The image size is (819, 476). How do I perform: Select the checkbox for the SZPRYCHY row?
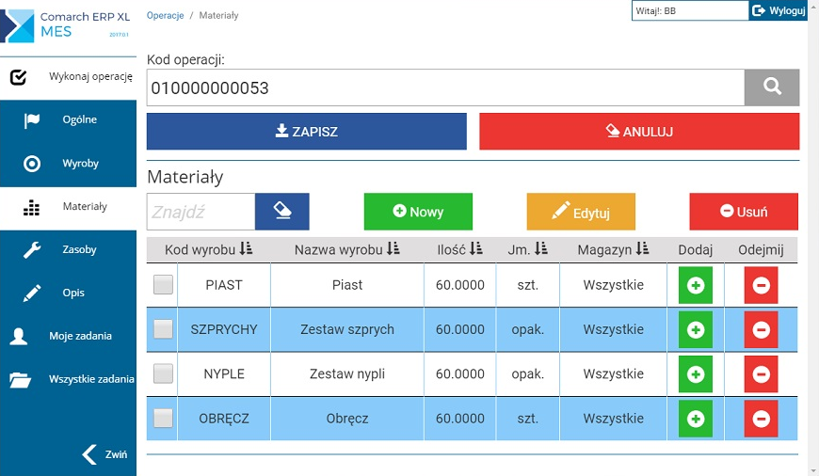pos(163,329)
